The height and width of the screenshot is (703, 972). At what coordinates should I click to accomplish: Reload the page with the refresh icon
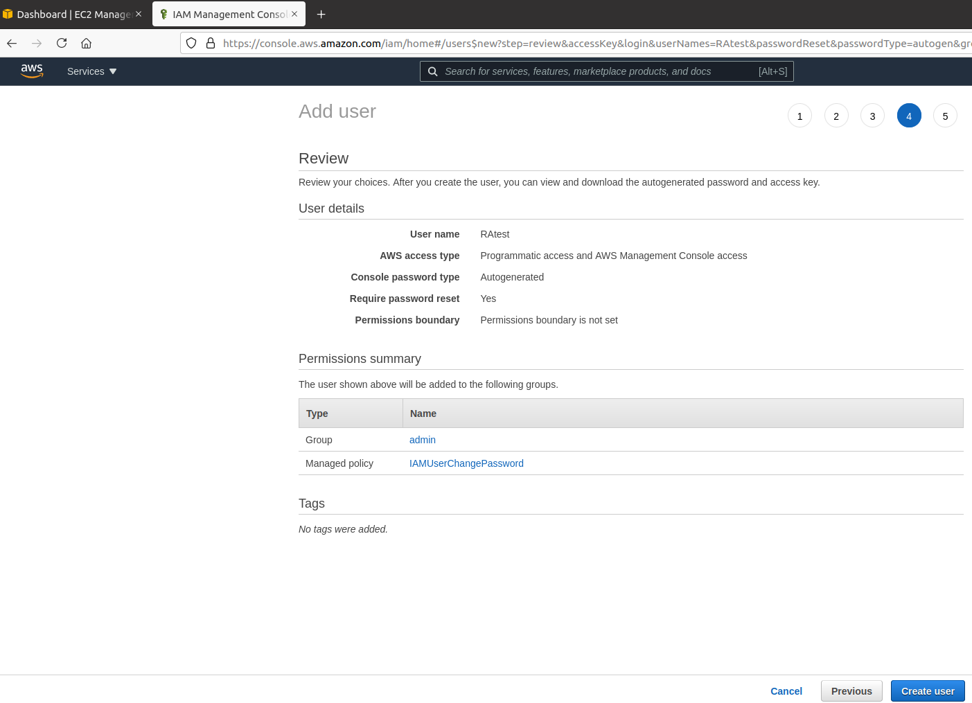[62, 43]
